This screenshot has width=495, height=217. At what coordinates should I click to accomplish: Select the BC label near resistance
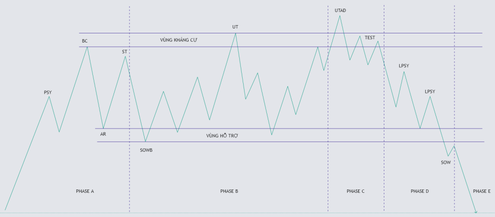point(85,41)
